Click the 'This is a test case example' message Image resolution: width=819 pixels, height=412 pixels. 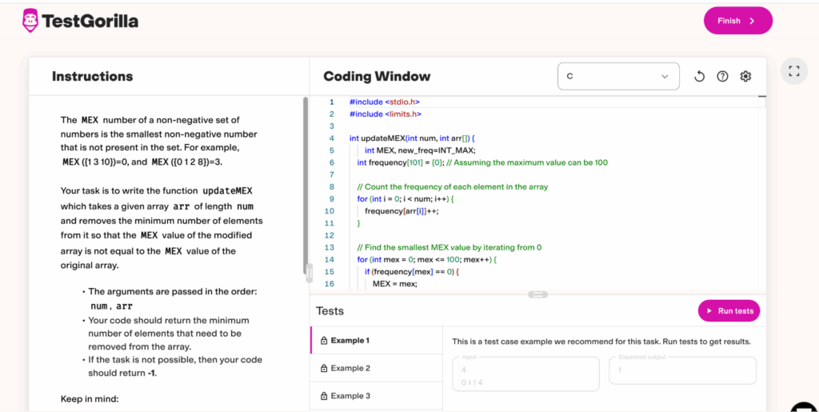(x=601, y=342)
